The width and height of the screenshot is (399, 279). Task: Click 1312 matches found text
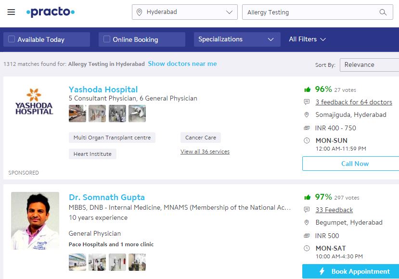[x=35, y=64]
